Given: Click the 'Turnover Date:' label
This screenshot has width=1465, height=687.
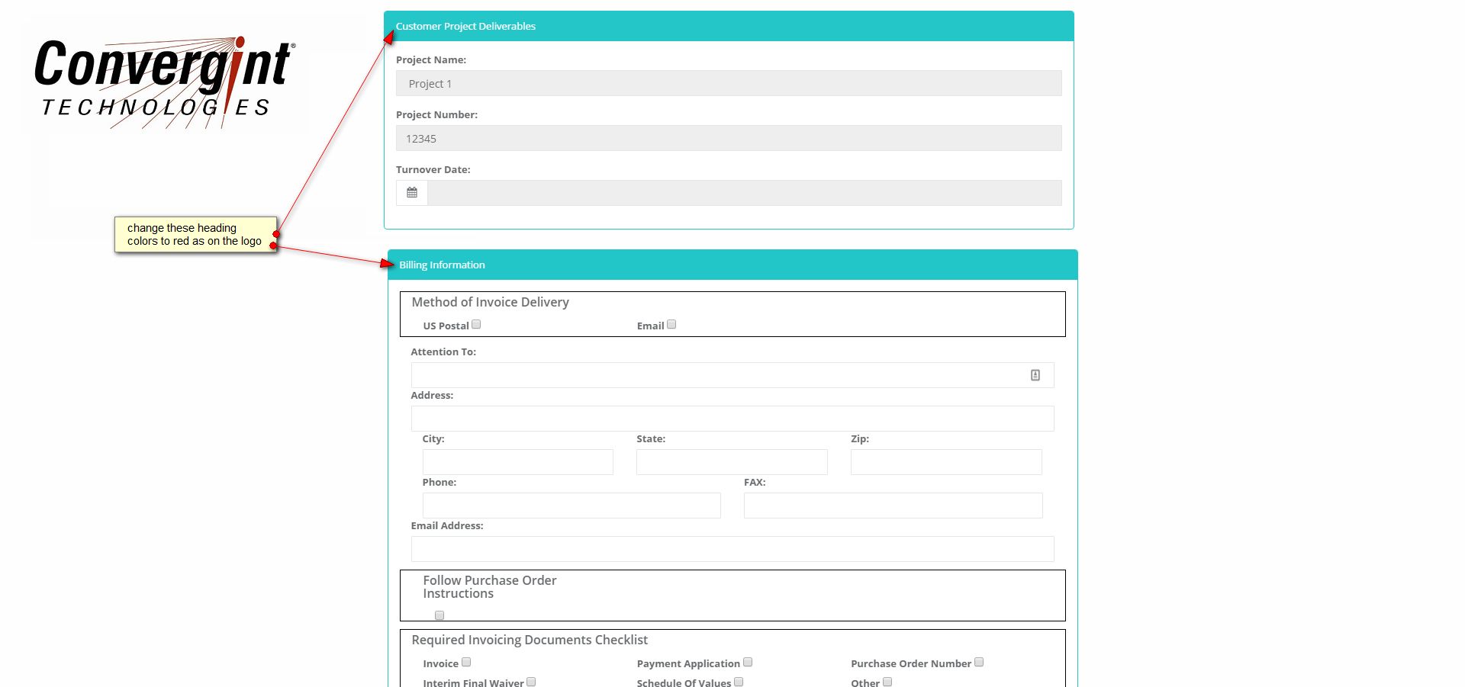Looking at the screenshot, I should click(x=433, y=169).
